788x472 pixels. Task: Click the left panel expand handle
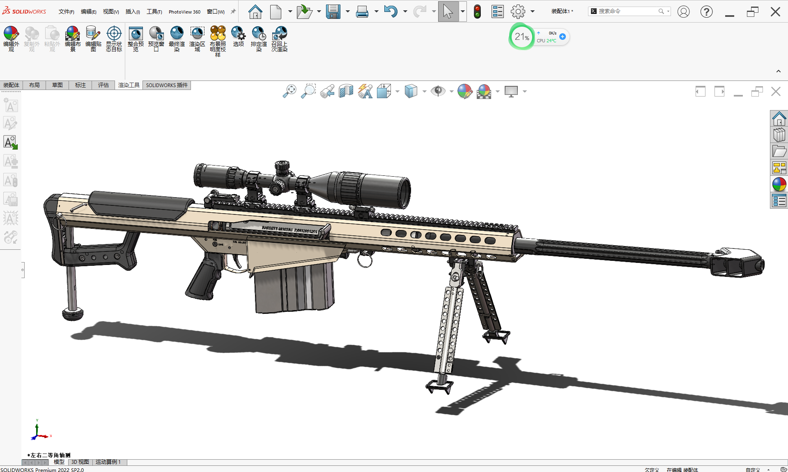click(23, 270)
